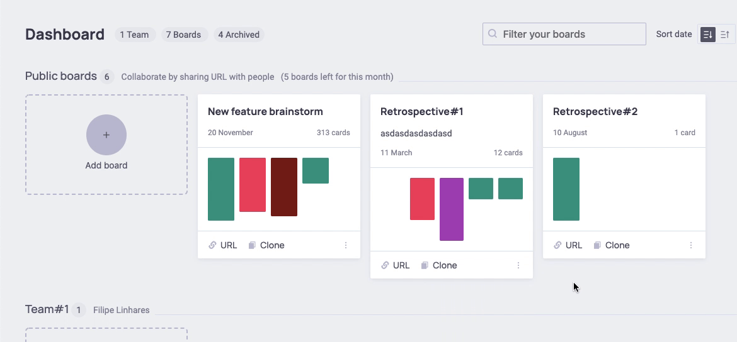
Task: Select the 1 Team filter pill
Action: point(134,35)
